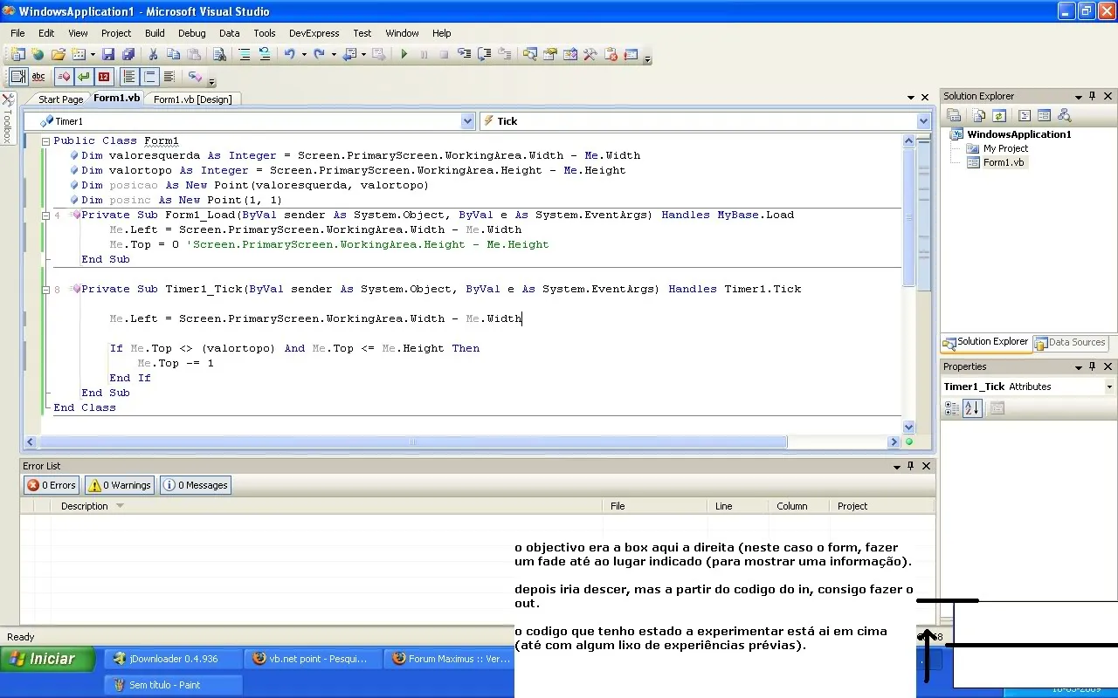Screen dimensions: 1118x698
Task: Collapse the Timer1_Tick sub outline node
Action: click(45, 289)
